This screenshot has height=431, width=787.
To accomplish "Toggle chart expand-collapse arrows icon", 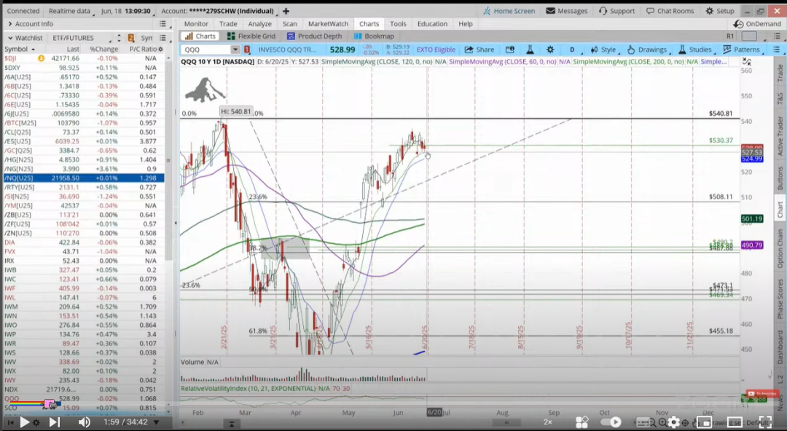I will (747, 62).
